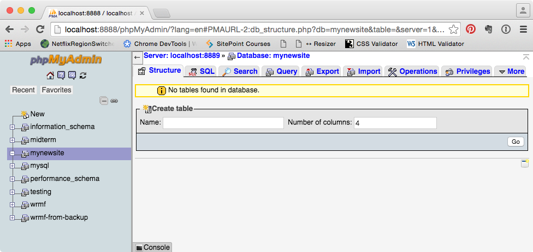Click the Pinterest extension icon
The image size is (533, 252).
coord(470,30)
